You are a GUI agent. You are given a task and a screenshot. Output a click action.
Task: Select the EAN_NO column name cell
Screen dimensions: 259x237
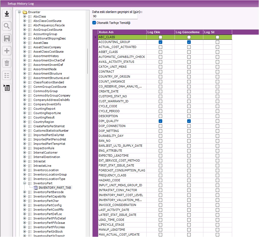122,141
